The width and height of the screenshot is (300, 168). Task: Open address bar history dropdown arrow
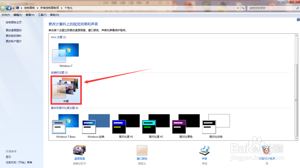coord(238,8)
